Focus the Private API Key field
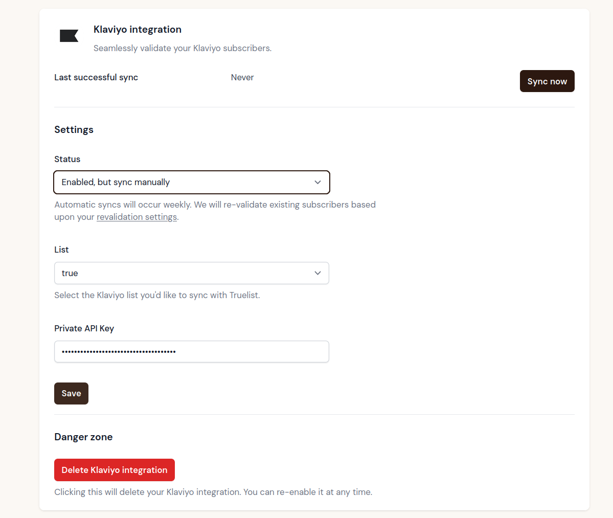This screenshot has height=518, width=613. [x=192, y=351]
